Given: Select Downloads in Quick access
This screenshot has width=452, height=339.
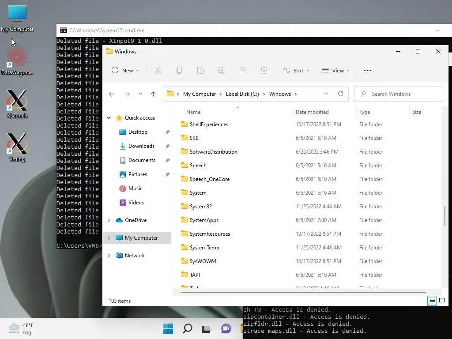Looking at the screenshot, I should pyautogui.click(x=142, y=146).
